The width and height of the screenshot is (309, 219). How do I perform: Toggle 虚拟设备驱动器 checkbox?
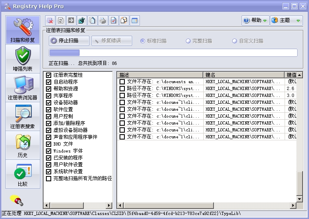click(x=48, y=130)
